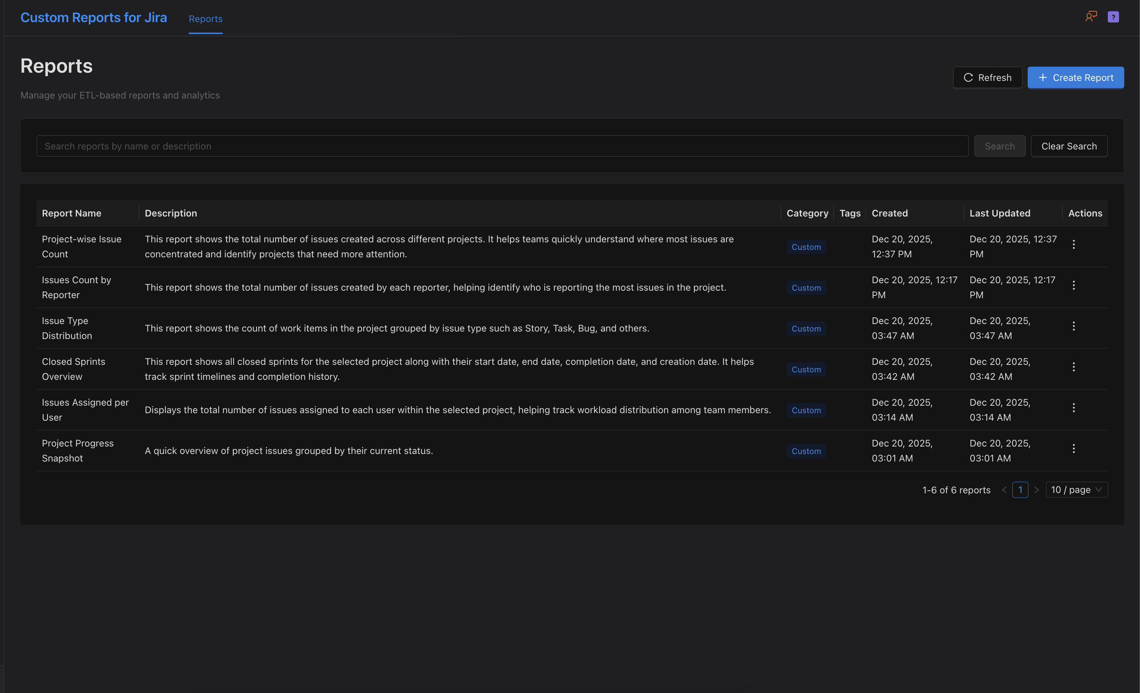The width and height of the screenshot is (1140, 693).
Task: Open the feedback icon in top bar
Action: click(x=1091, y=17)
